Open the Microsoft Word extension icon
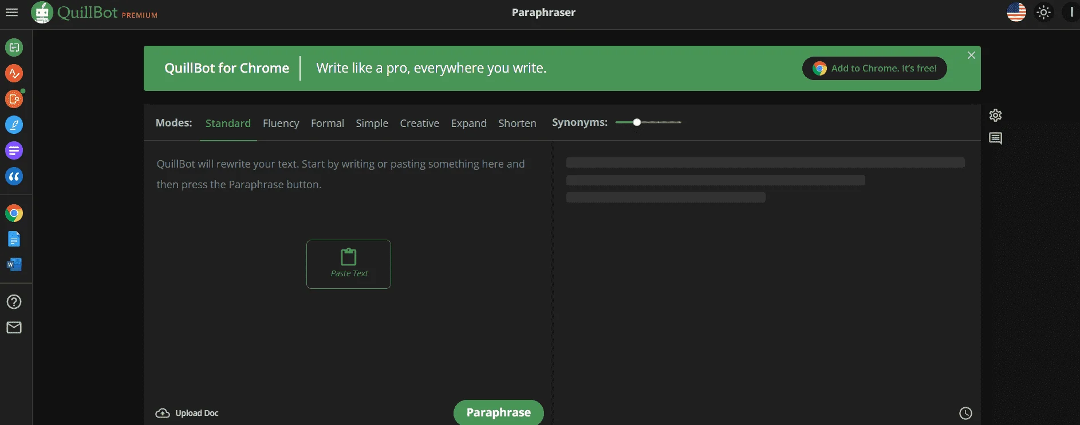The image size is (1080, 425). (14, 264)
